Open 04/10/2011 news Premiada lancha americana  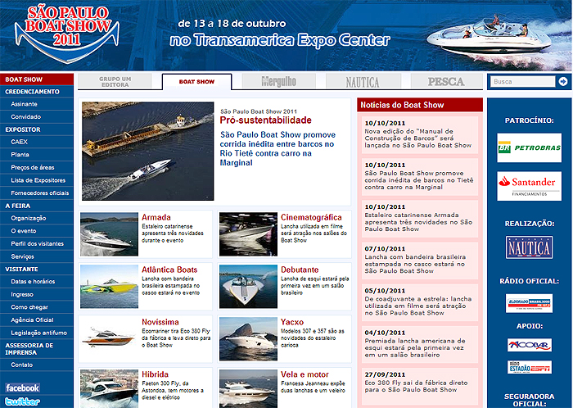[419, 344]
